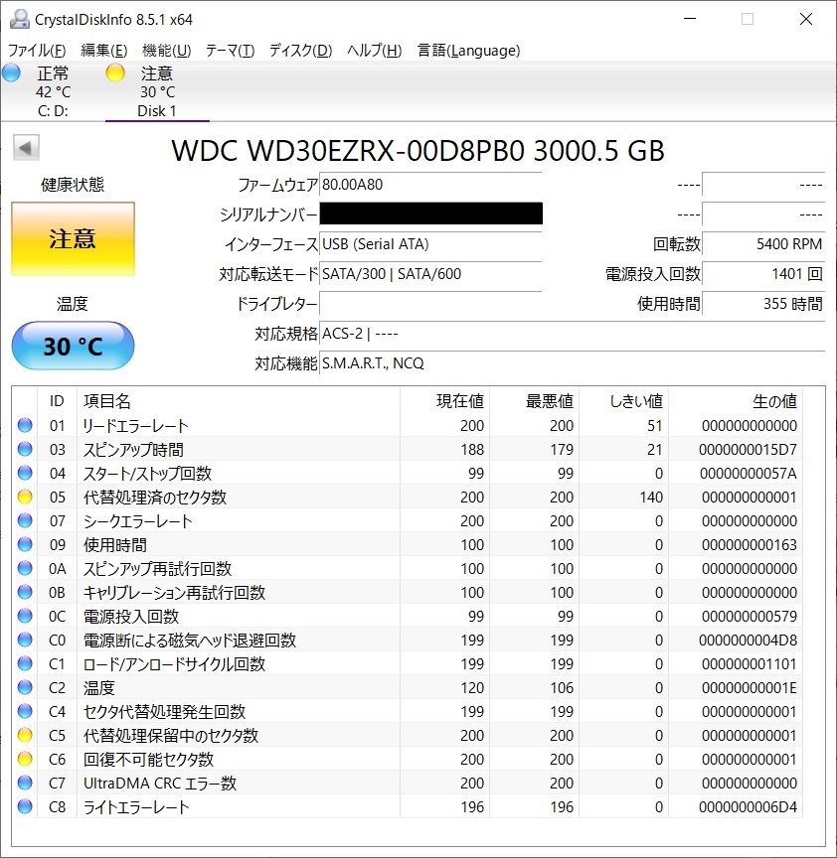The height and width of the screenshot is (858, 837).
Task: Select the UltraDMA CRC エラー数 attribute name
Action: (159, 784)
